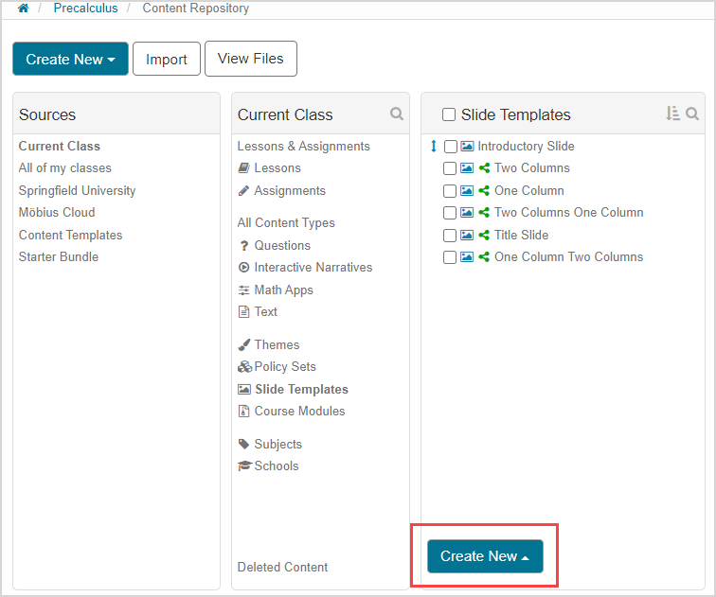Go to Precalculus breadcrumb link
This screenshot has width=716, height=597.
pyautogui.click(x=85, y=9)
